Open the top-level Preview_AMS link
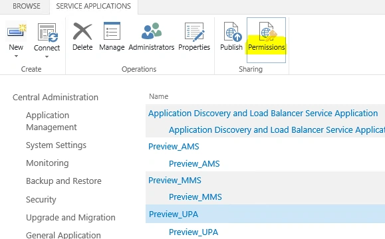Screen dimensions: 385x239 pos(174,146)
